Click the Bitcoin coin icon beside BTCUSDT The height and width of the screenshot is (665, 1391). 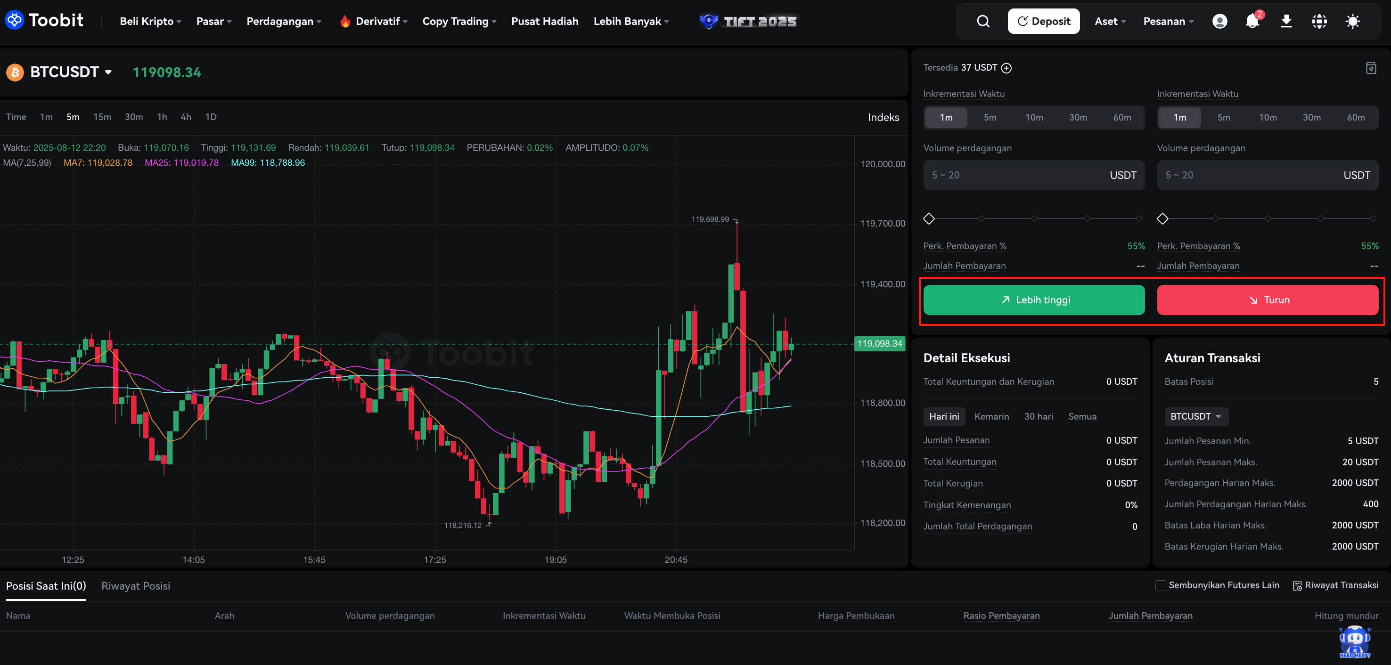(x=15, y=73)
